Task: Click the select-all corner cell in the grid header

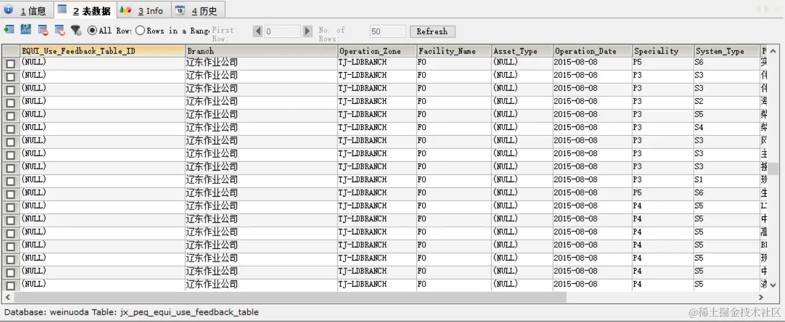Action: point(10,51)
